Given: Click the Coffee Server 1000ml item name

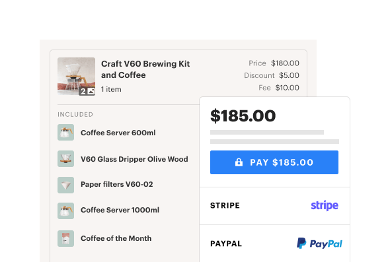Looking at the screenshot, I should (120, 210).
